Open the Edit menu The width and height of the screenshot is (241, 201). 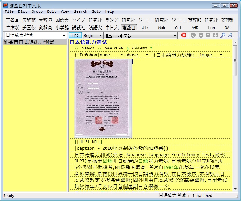tap(52, 11)
